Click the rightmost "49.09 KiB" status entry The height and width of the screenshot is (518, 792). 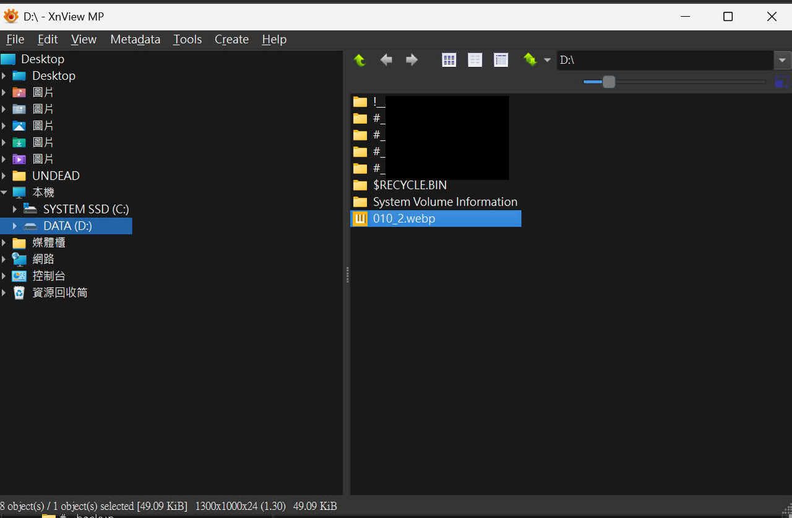tap(315, 506)
